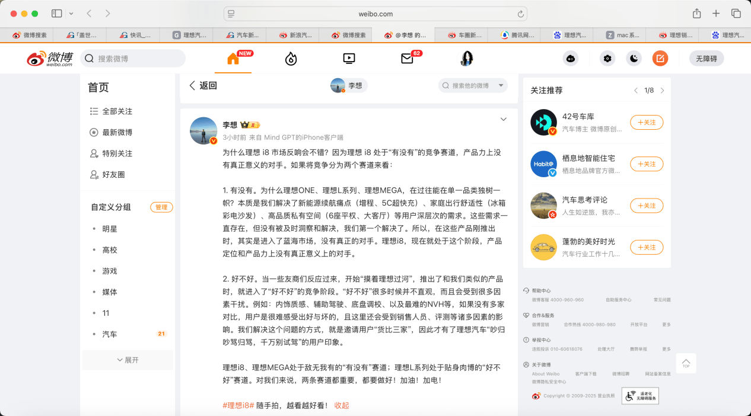Open the hot trending flame icon
The height and width of the screenshot is (416, 751).
[291, 58]
